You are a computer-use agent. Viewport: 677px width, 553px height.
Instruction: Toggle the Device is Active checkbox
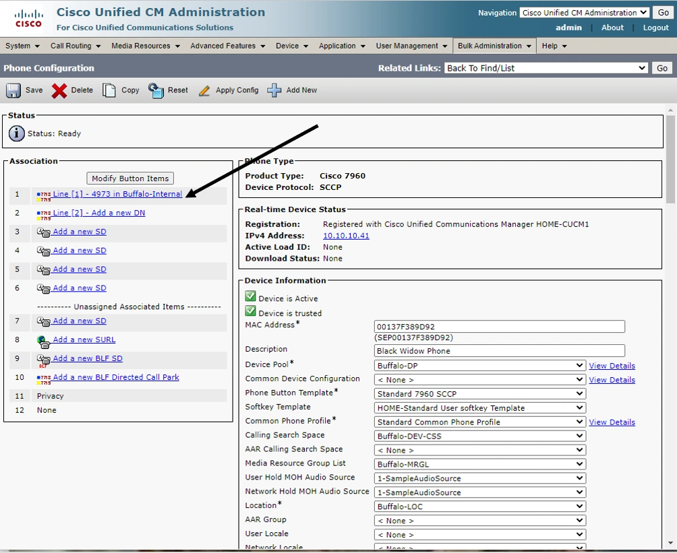coord(250,296)
